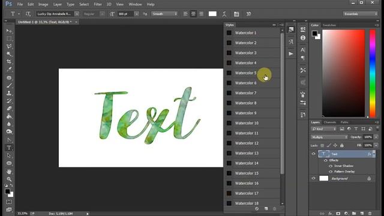The width and height of the screenshot is (384, 216).
Task: Left align the text
Action: pyautogui.click(x=185, y=14)
